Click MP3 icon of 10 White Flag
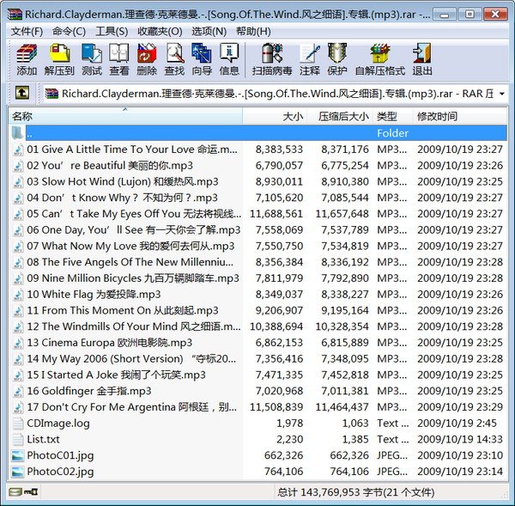Viewport: 515px width, 506px height. coord(18,295)
